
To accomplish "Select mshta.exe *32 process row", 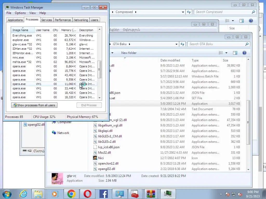I will (54, 62).
